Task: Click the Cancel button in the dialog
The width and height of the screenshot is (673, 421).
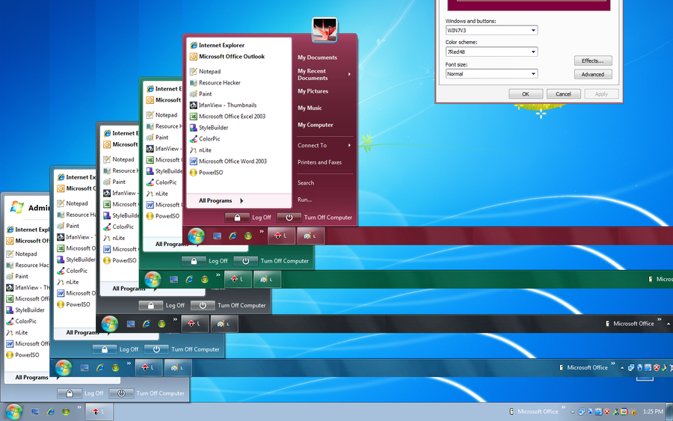Action: tap(564, 94)
